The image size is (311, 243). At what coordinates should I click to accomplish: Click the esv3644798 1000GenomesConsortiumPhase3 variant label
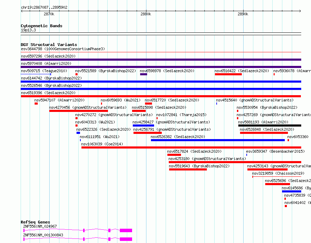point(63,49)
